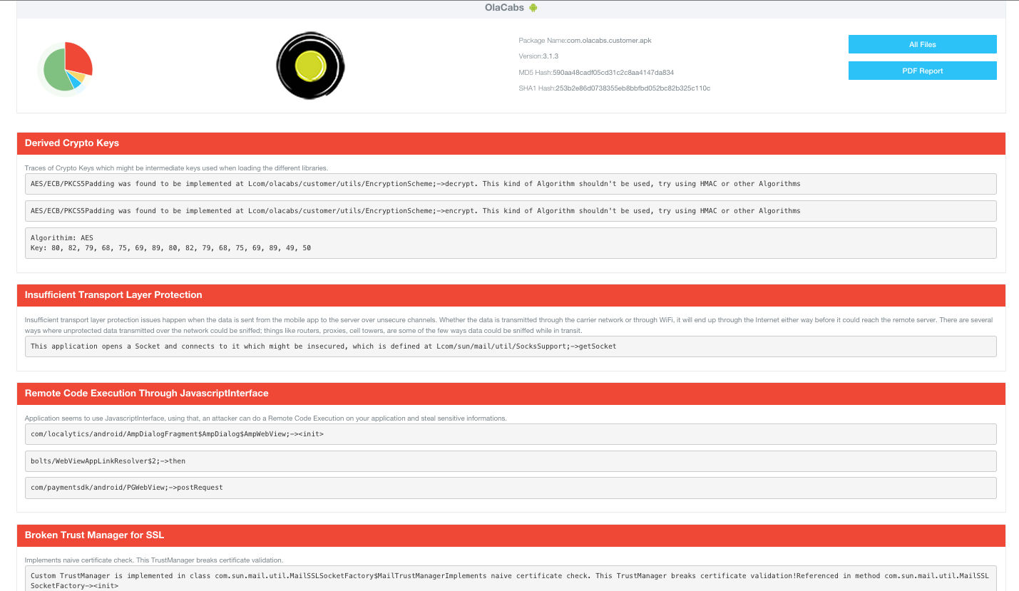Download the PDF Report

tap(922, 71)
